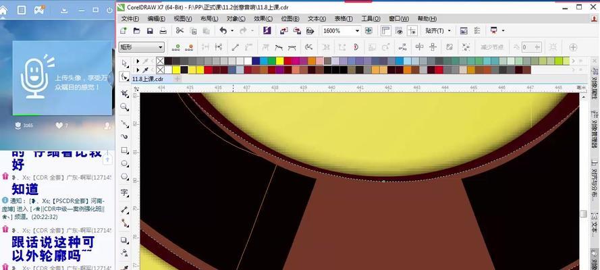The width and height of the screenshot is (600, 270).
Task: Click the add new document tab plus
Action: 178,79
